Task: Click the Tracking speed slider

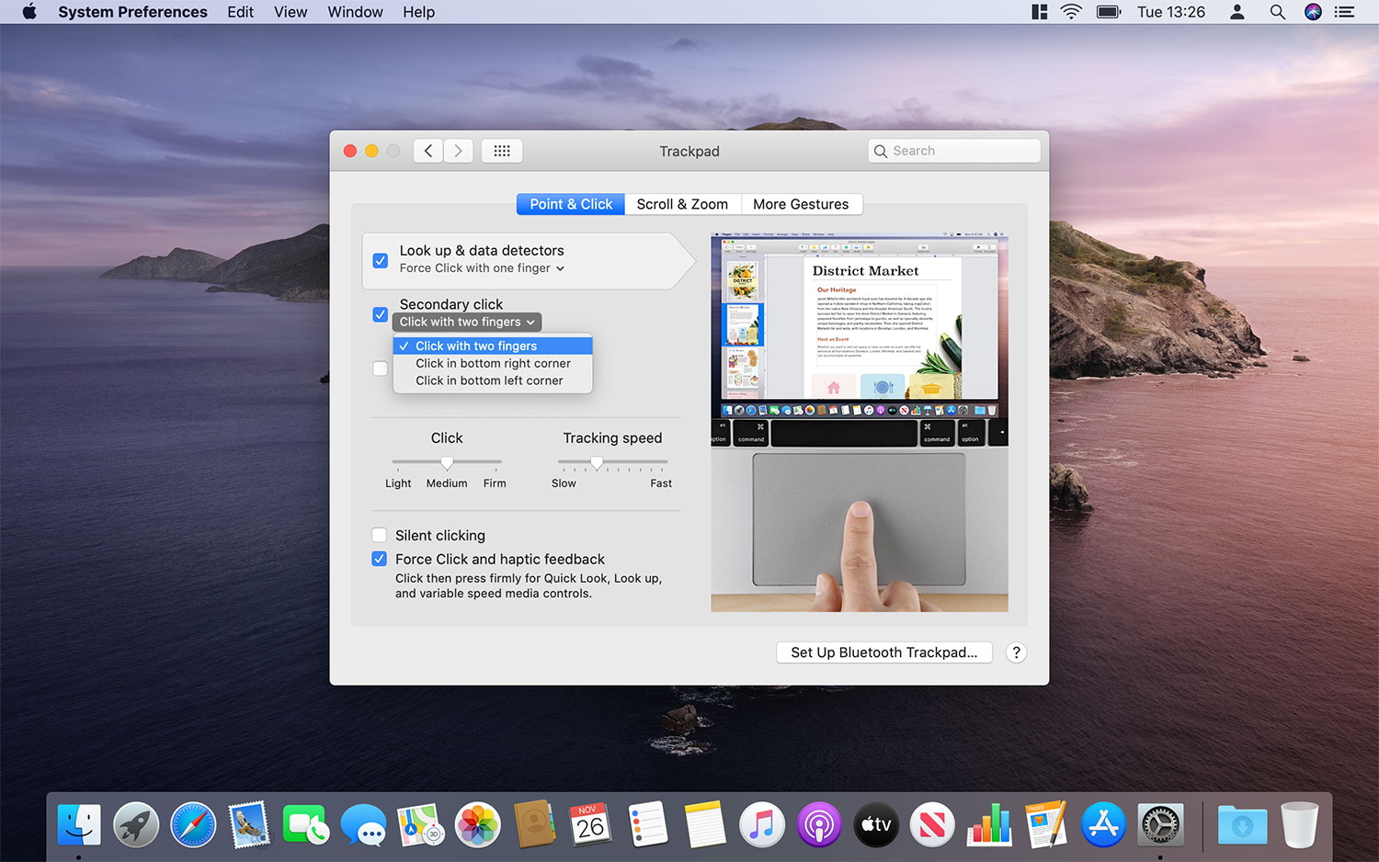Action: (x=612, y=462)
